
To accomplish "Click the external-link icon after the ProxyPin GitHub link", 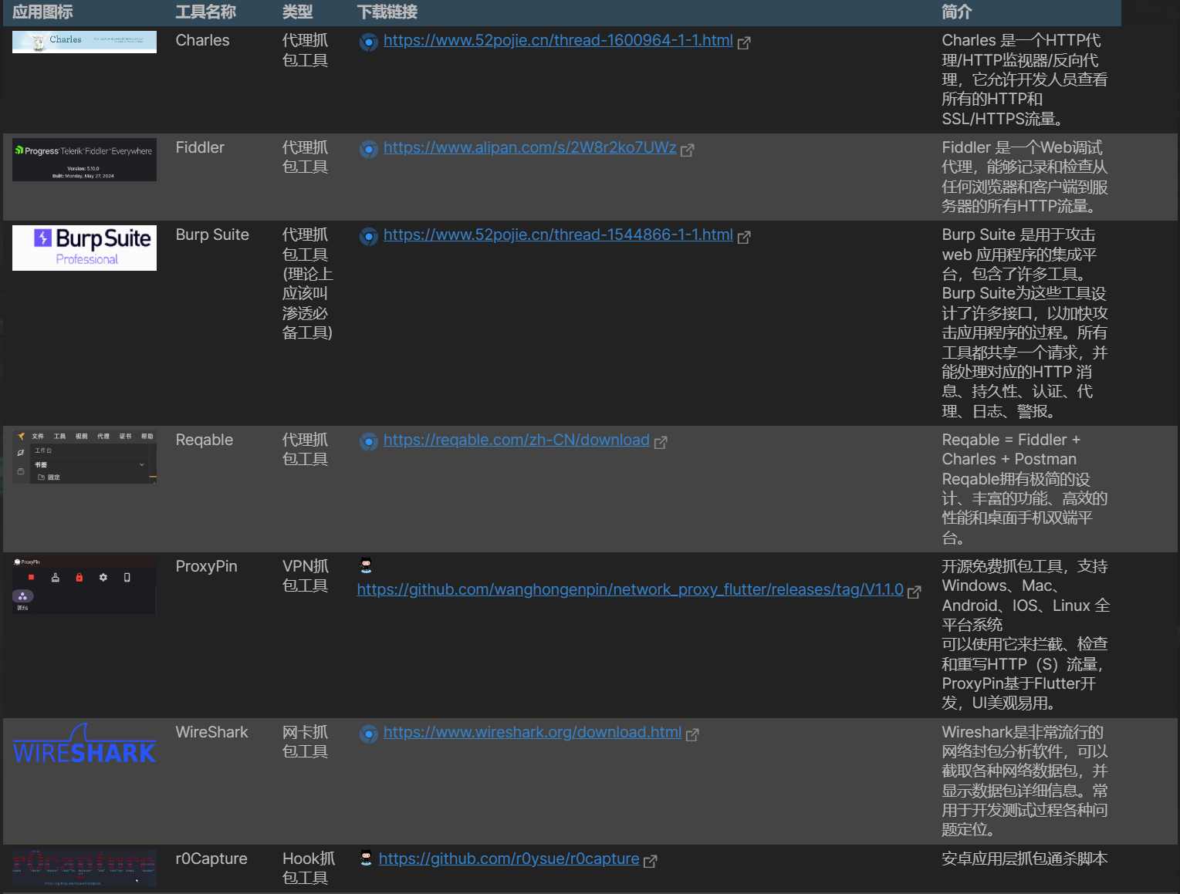I will [915, 592].
